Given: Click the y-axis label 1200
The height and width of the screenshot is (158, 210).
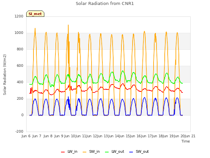Looking at the screenshot, I should 19,16.
